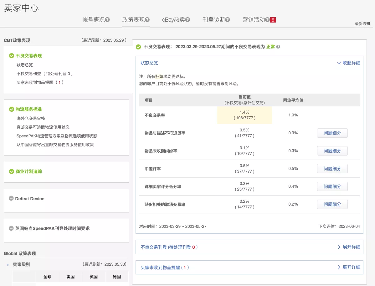Click 问题细分 next to 中差评率

332,168
